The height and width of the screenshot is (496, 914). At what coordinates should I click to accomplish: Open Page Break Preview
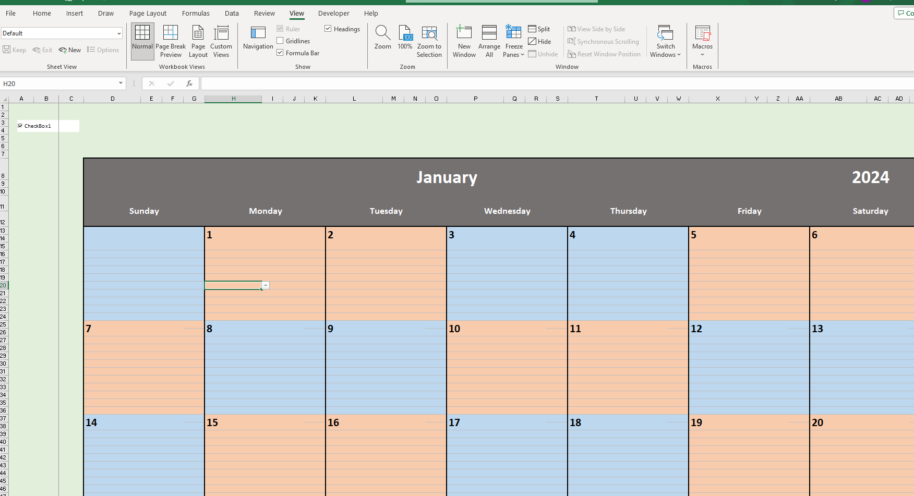coord(171,41)
